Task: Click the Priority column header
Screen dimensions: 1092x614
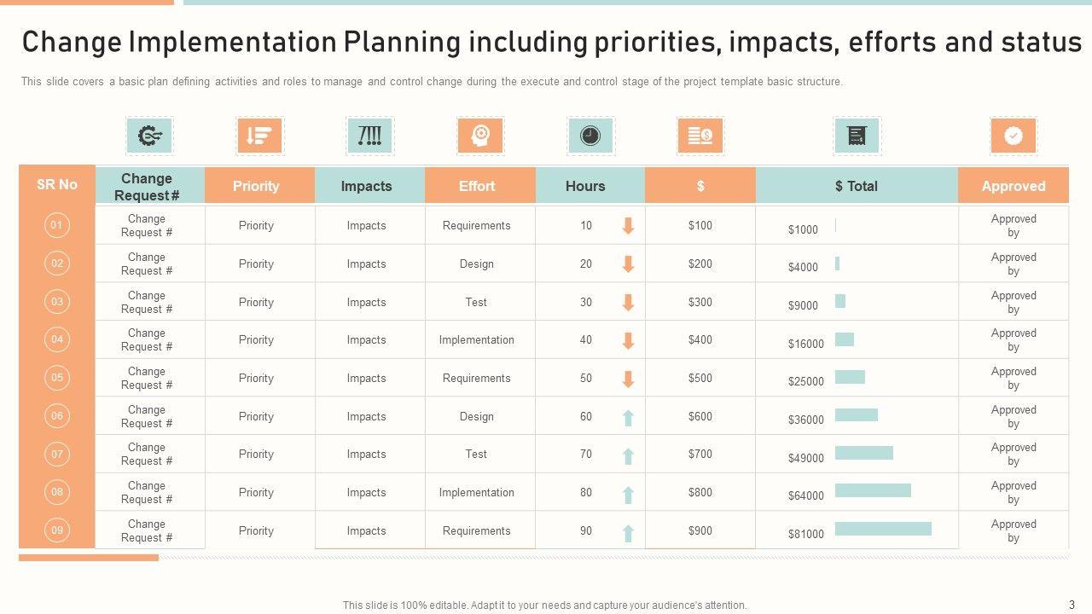Action: (256, 186)
